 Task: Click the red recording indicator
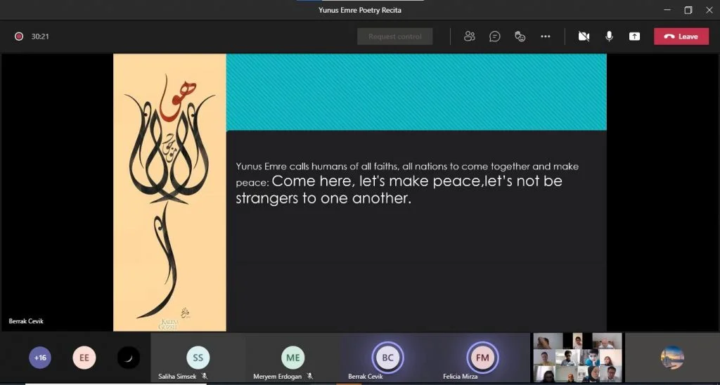(19, 37)
